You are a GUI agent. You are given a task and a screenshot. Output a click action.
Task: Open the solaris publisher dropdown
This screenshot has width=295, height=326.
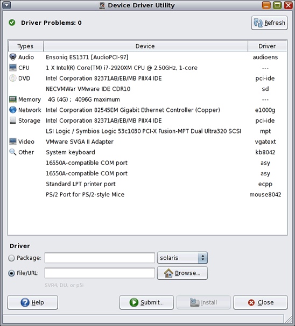coord(182,258)
